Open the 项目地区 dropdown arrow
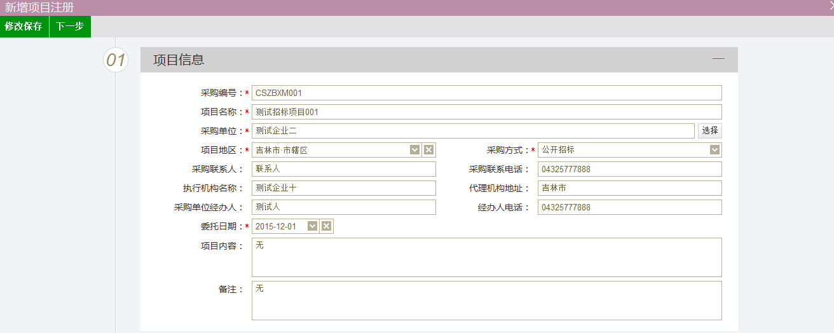The width and height of the screenshot is (834, 333). point(415,150)
